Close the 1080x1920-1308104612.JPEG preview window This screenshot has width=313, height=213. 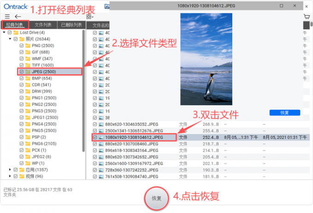[x=295, y=6]
